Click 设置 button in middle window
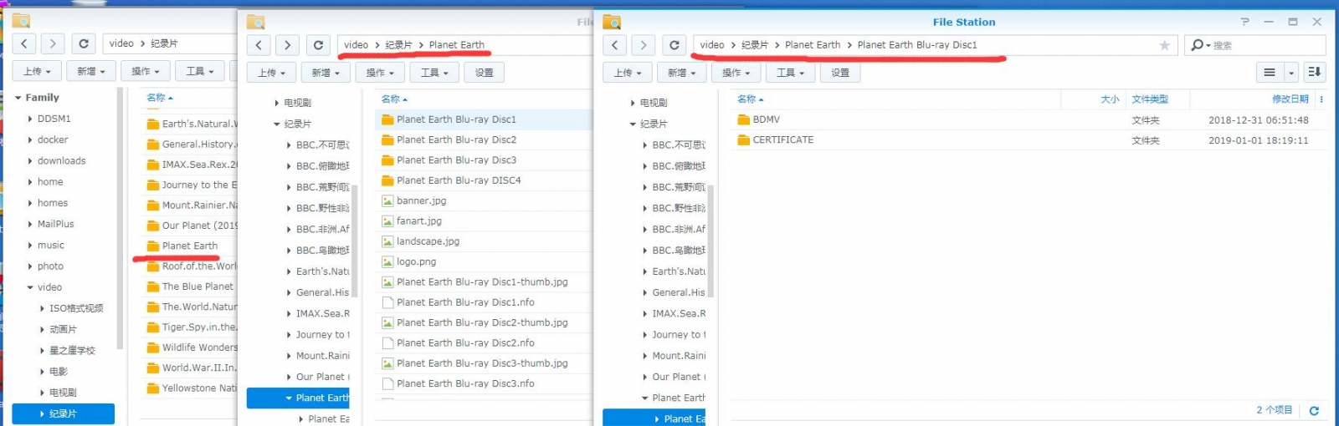This screenshot has height=426, width=1339. tap(484, 73)
